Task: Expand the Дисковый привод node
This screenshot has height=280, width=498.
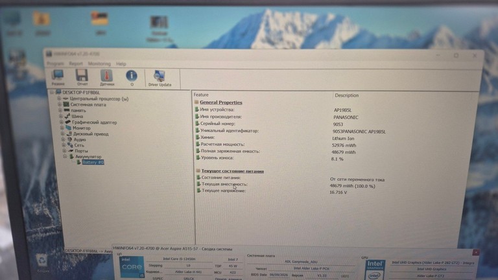Action: click(x=62, y=134)
